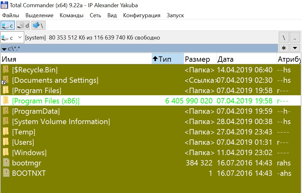Expand the drive selection combo box
Viewport: 302px width, 193px height.
click(12, 37)
